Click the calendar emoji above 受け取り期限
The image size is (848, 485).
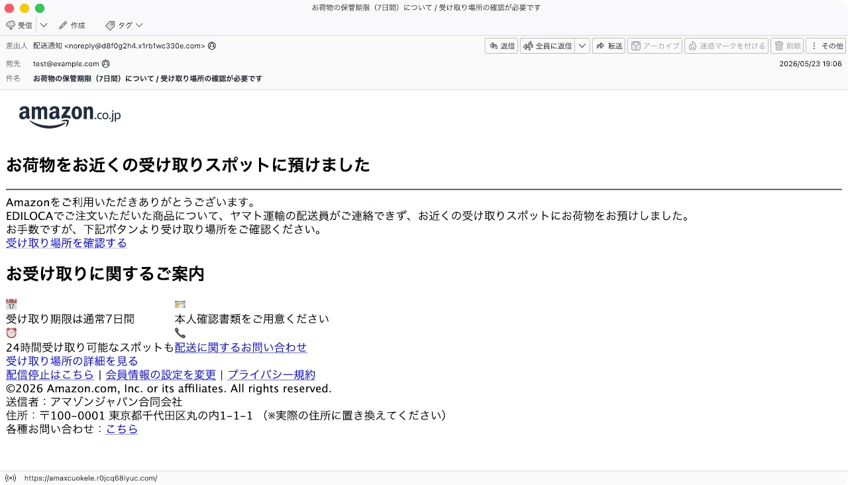[11, 304]
